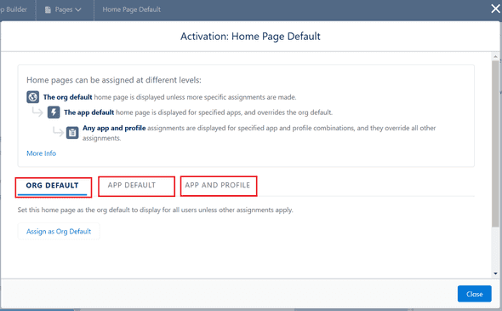Select the ORG DEFAULT tab

pos(52,186)
